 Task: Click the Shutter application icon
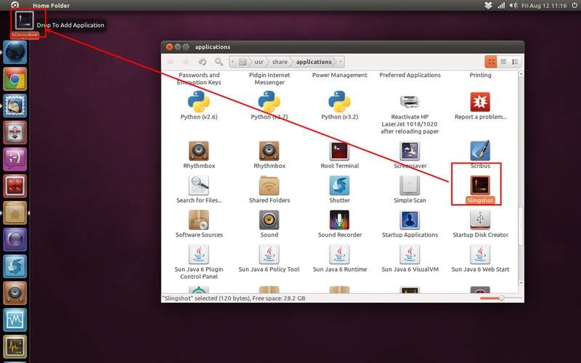pyautogui.click(x=339, y=185)
